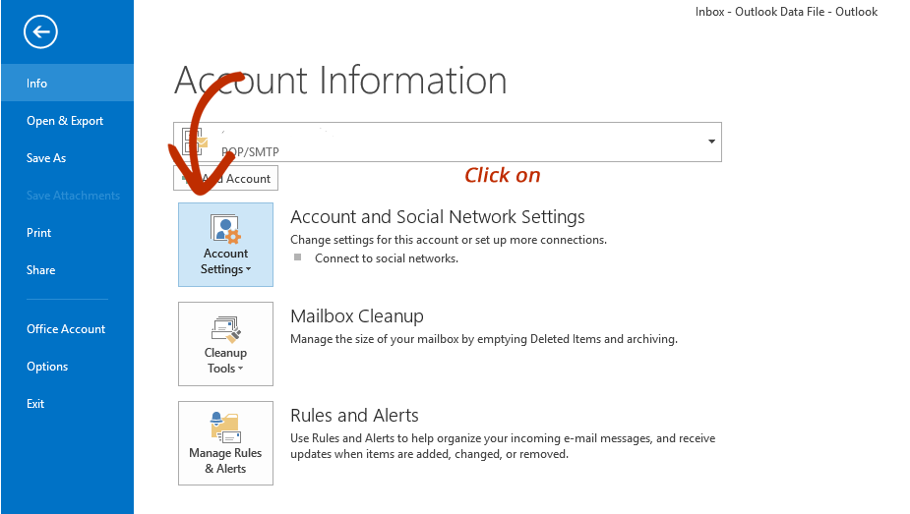The width and height of the screenshot is (910, 514).
Task: Select Save Attachments in the sidebar
Action: [x=67, y=196]
